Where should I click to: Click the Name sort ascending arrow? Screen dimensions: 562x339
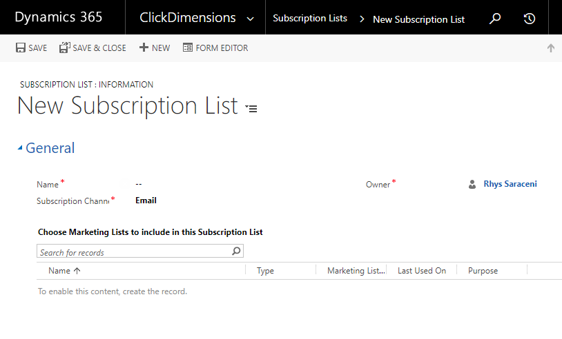[x=77, y=271]
